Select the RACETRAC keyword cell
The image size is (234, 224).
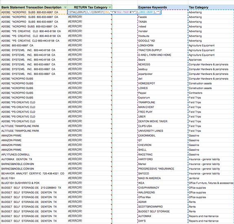(x=163, y=154)
